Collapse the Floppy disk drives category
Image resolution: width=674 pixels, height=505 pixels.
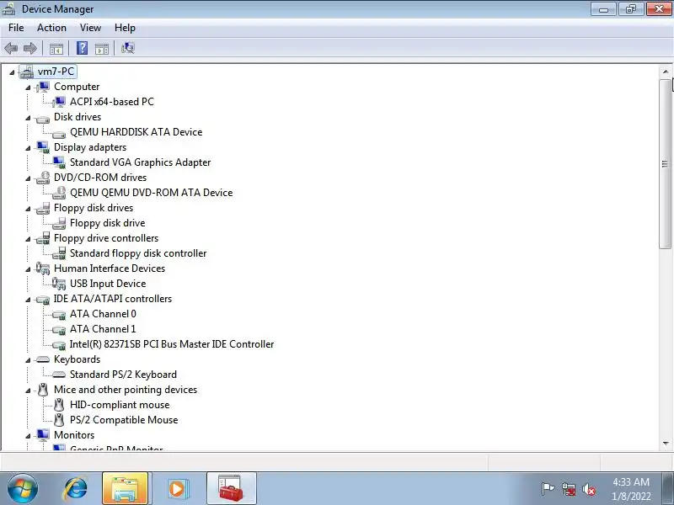(x=28, y=209)
